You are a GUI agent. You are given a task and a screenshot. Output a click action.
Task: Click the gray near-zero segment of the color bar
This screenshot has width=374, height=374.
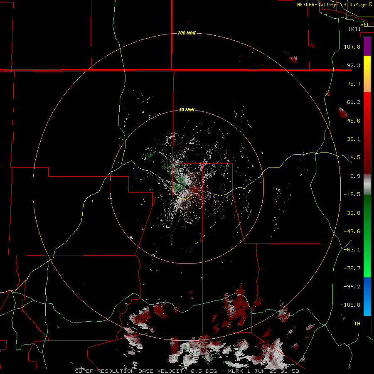(367, 185)
